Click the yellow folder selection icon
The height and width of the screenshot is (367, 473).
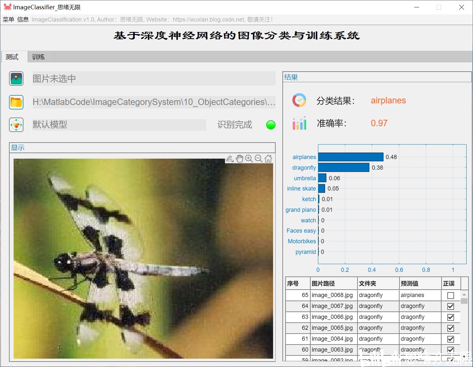(x=16, y=102)
